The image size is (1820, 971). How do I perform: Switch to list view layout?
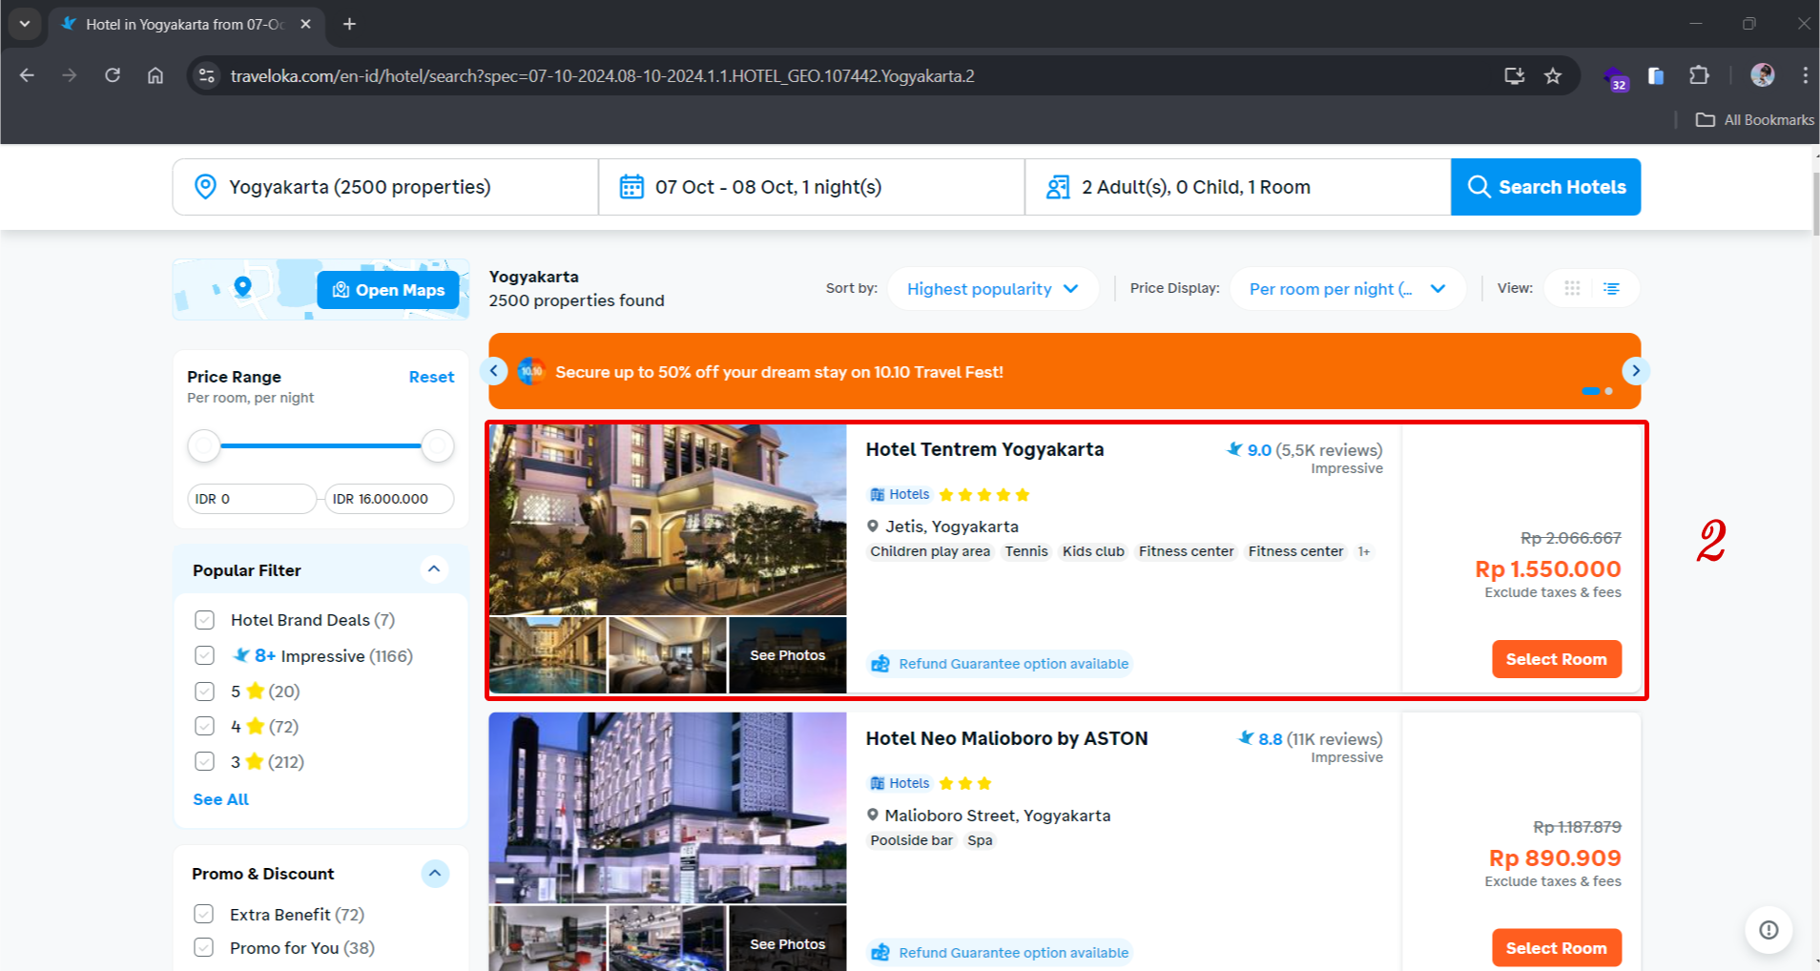(x=1611, y=288)
